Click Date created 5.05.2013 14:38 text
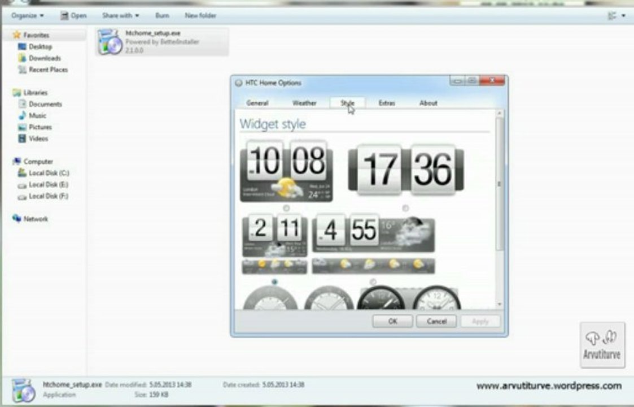Viewport: 634px width, 407px height. pyautogui.click(x=263, y=384)
